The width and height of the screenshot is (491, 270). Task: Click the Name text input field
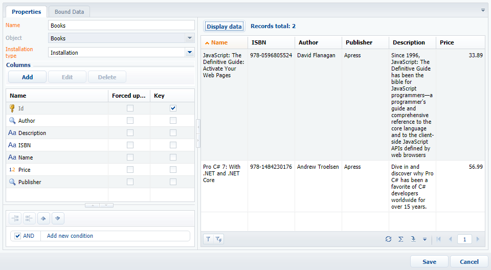point(121,25)
